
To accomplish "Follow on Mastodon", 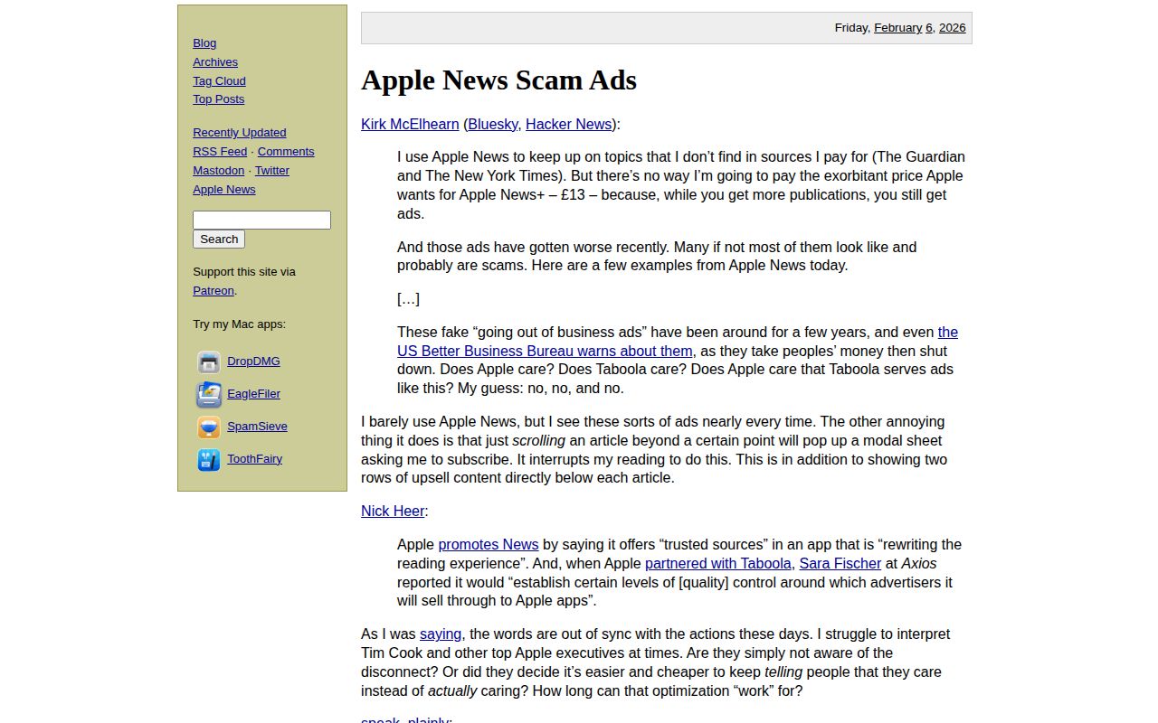I will (x=218, y=170).
